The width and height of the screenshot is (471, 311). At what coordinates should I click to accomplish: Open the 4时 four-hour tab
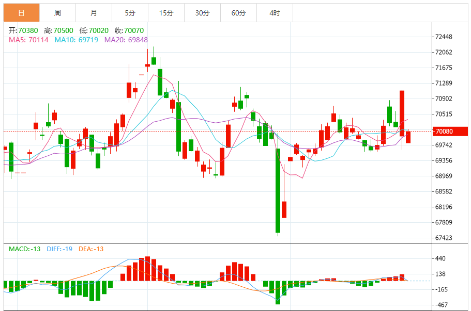pyautogui.click(x=275, y=13)
